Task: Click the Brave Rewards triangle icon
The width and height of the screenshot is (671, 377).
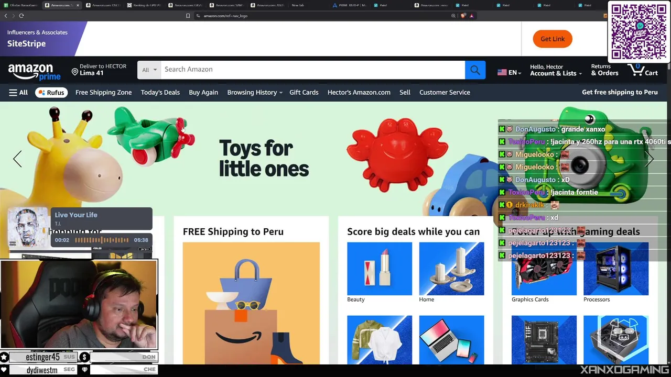Action: (471, 16)
